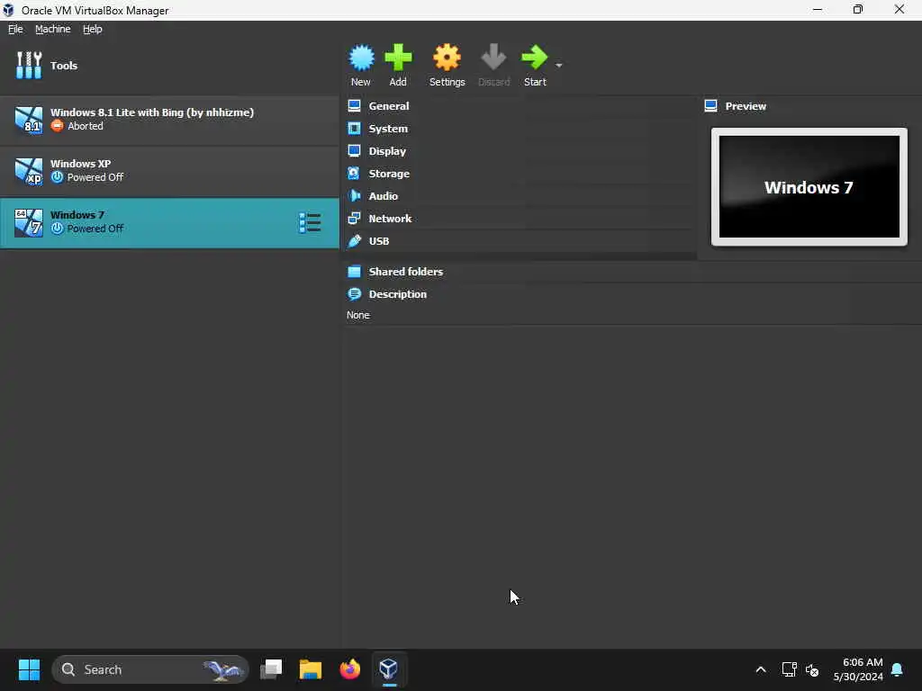
Task: Click the Shared folders section folder icon
Action: tap(354, 272)
